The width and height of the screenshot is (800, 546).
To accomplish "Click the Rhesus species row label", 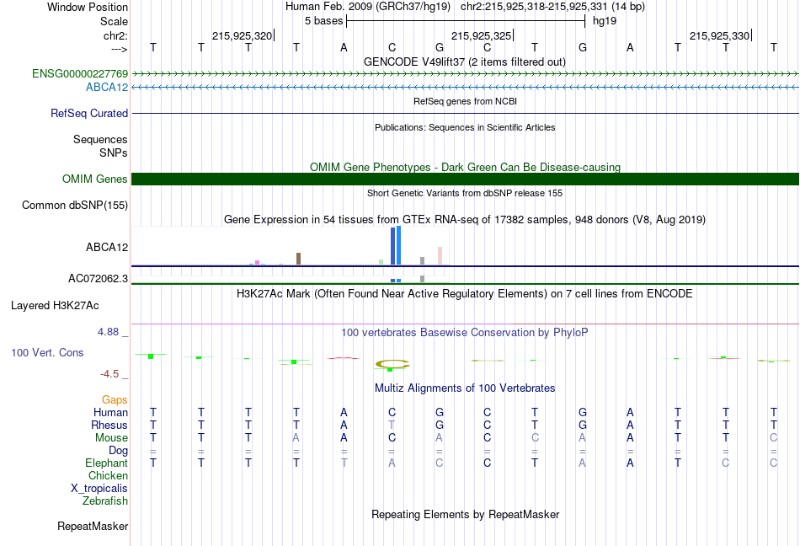I will point(109,425).
